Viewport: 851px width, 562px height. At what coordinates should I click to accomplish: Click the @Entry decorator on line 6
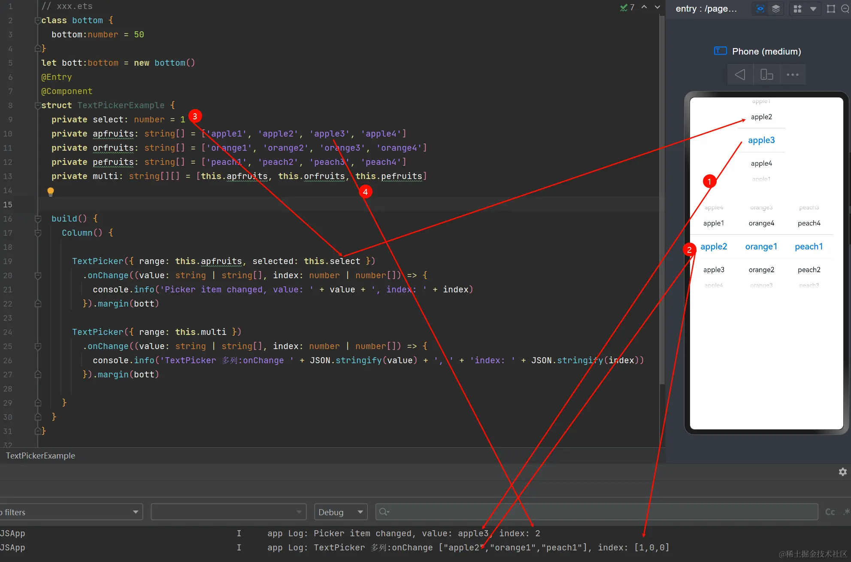pyautogui.click(x=57, y=77)
